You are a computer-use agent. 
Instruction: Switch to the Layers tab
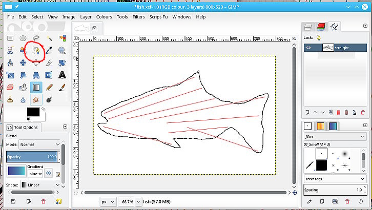tap(308, 27)
